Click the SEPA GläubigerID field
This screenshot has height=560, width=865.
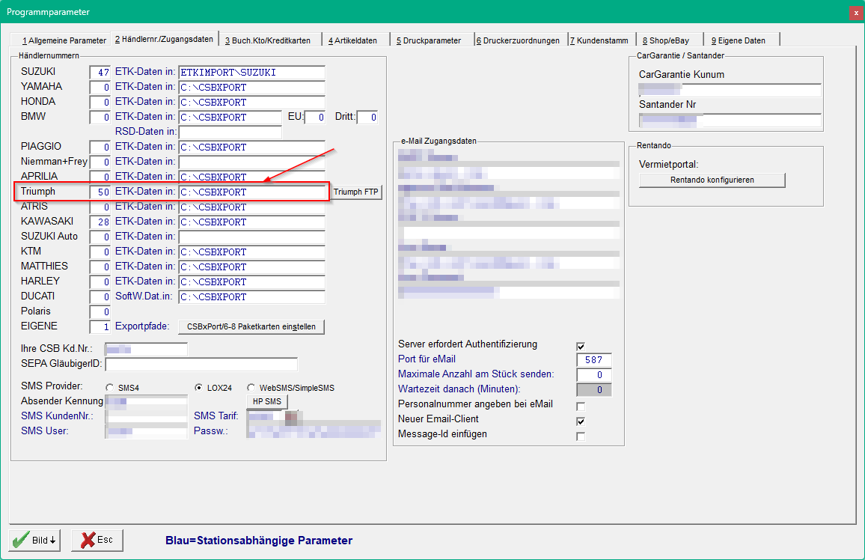(201, 364)
